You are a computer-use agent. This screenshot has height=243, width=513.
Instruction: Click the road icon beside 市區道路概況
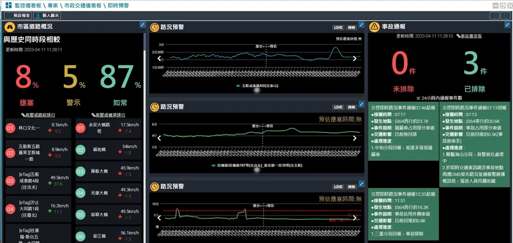click(x=9, y=27)
